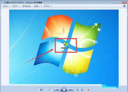Start the slideshow with center button
Screen dimensions: 128x92
[64, 90]
